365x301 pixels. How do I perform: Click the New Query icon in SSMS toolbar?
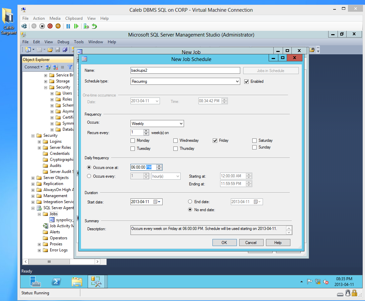pyautogui.click(x=28, y=49)
